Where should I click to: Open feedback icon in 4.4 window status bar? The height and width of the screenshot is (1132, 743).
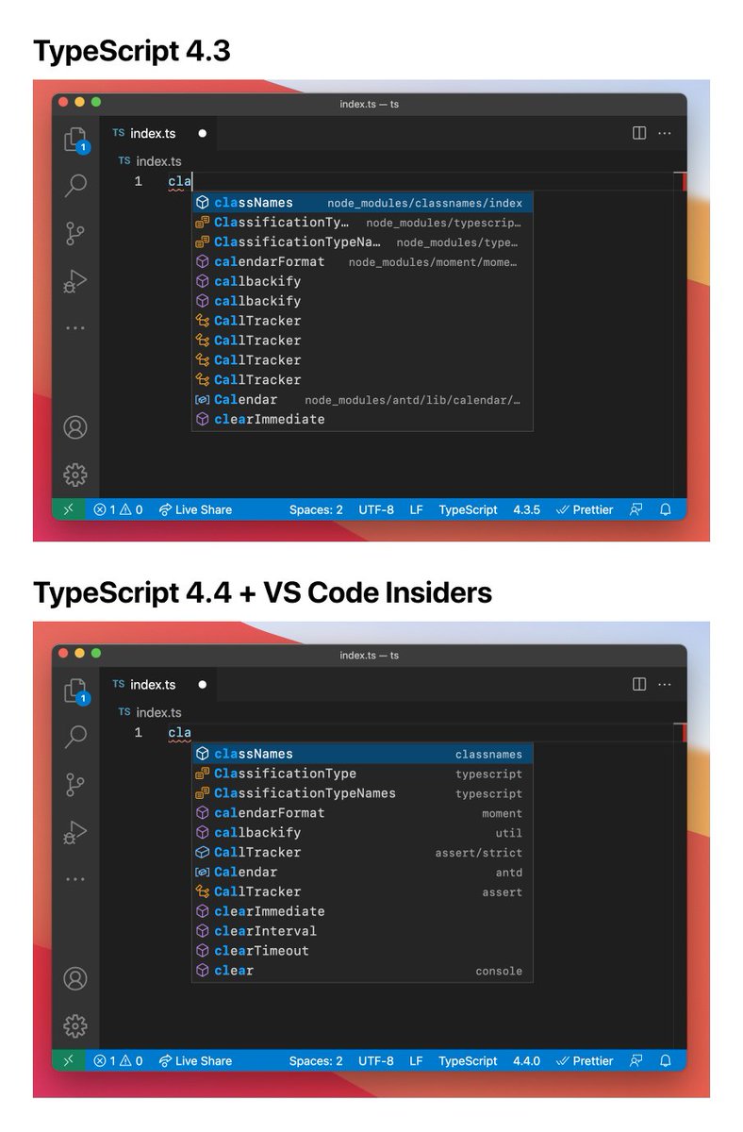pos(636,1060)
